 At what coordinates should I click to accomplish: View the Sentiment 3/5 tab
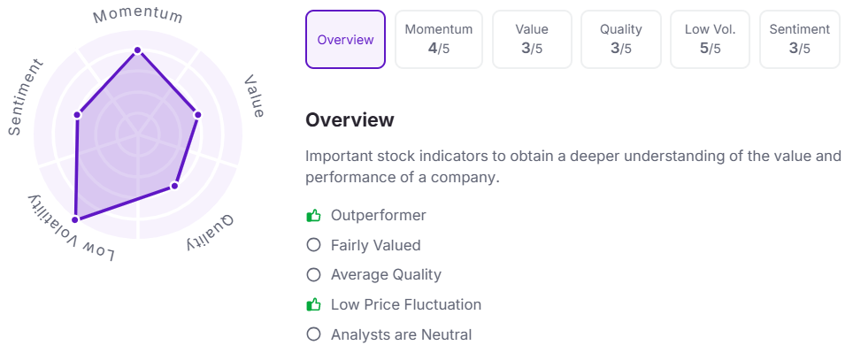coord(800,39)
